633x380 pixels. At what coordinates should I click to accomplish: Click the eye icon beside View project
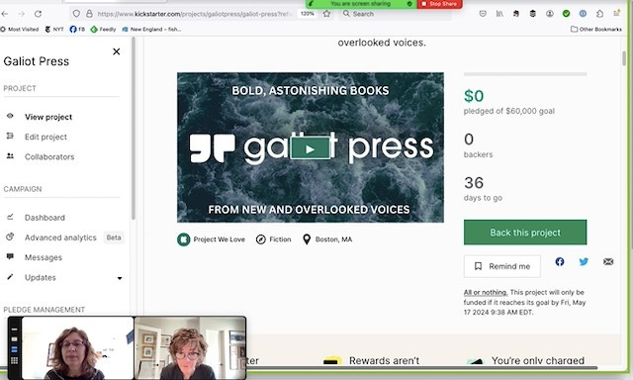coord(10,116)
